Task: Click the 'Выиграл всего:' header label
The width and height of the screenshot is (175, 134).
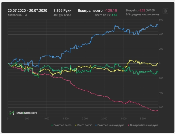Action: (x=90, y=11)
